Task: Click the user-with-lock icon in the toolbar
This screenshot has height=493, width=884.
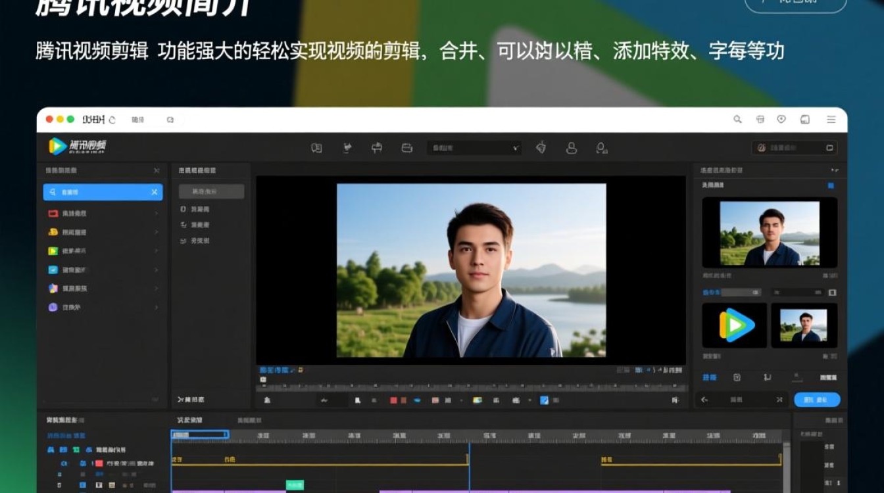Action: click(601, 148)
